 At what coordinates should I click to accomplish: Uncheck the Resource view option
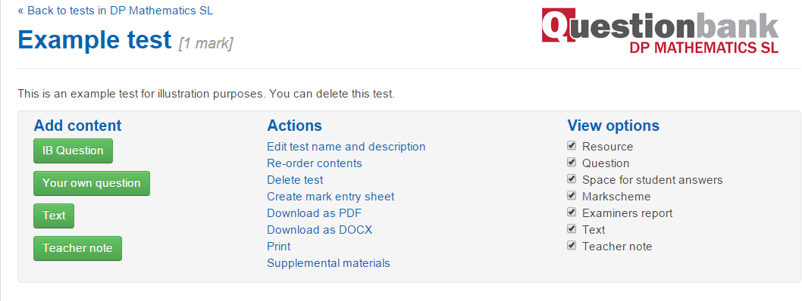click(x=572, y=146)
